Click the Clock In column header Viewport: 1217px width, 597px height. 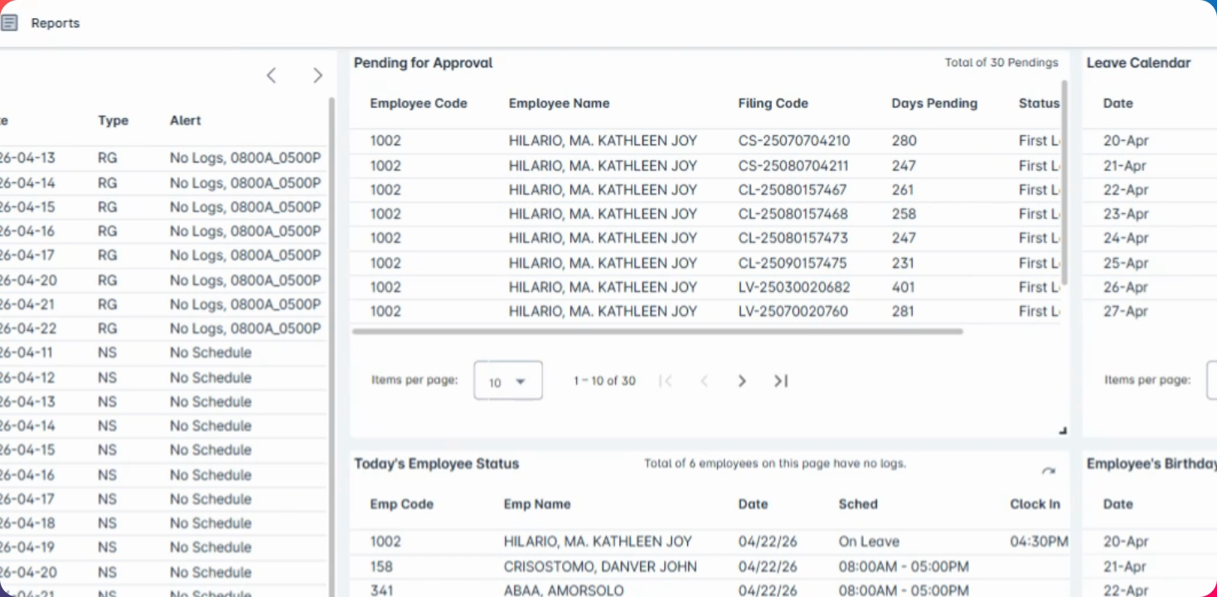pos(1035,504)
